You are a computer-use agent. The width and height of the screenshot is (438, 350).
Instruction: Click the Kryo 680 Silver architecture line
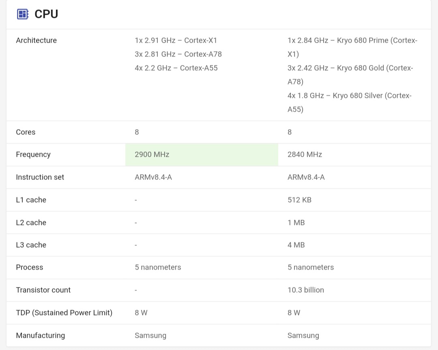349,96
